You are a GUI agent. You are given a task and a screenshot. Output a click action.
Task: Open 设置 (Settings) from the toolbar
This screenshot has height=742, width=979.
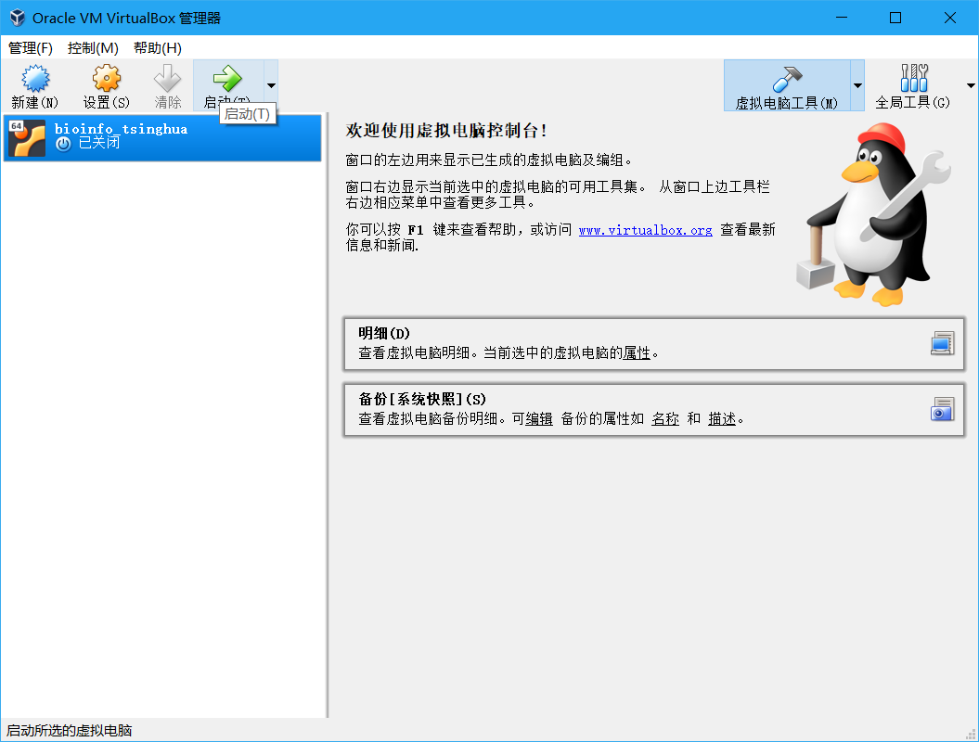(107, 79)
